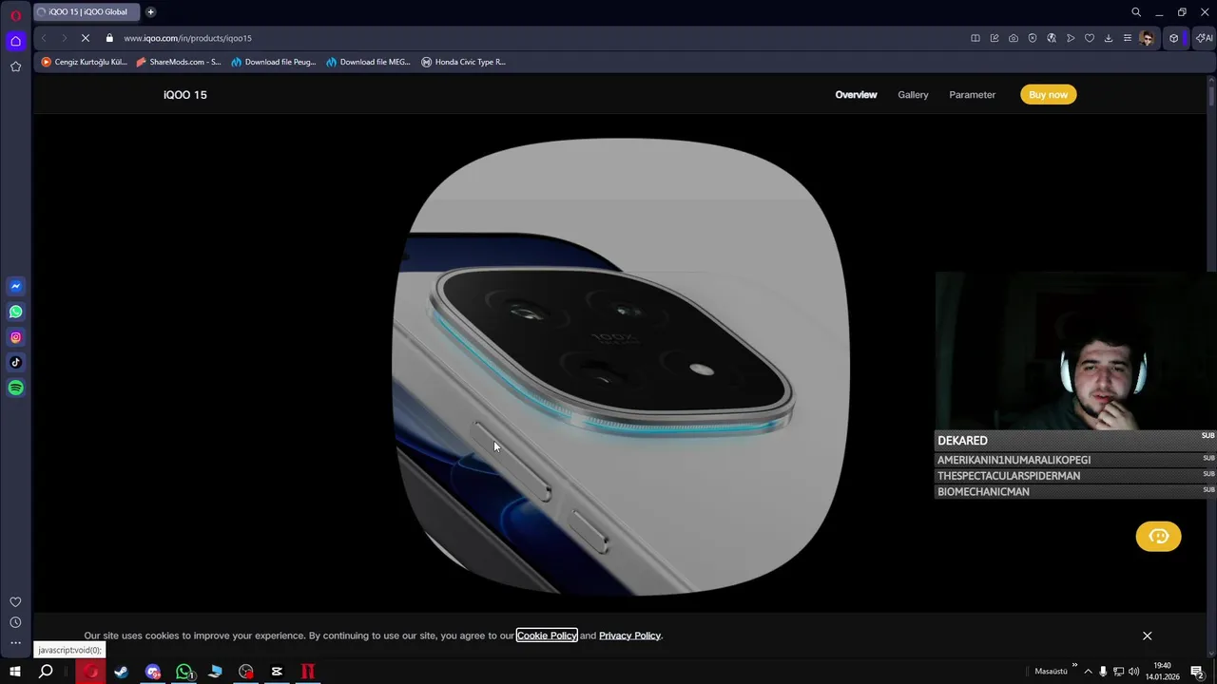
Task: Dismiss the cookie banner X
Action: tap(1148, 636)
